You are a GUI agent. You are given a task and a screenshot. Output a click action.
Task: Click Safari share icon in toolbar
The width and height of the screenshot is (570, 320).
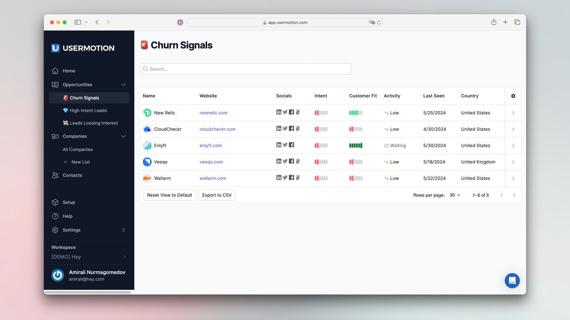[x=493, y=22]
